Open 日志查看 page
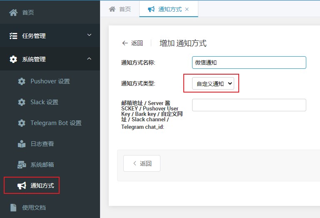The image size is (320, 218). coord(50,144)
